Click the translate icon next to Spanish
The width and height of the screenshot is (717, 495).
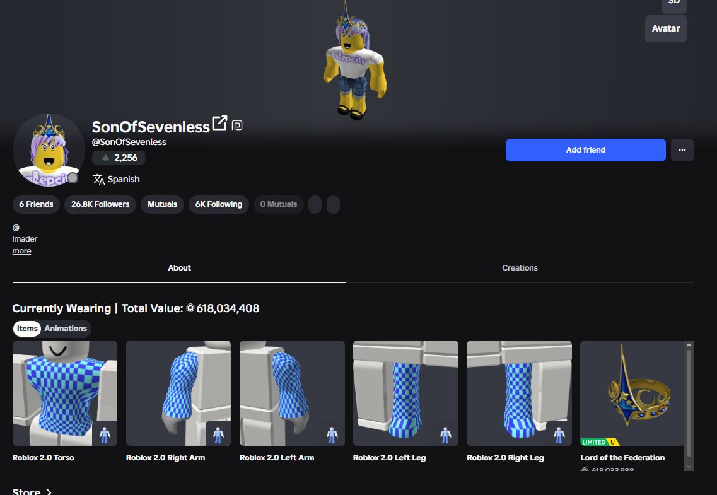(x=99, y=179)
